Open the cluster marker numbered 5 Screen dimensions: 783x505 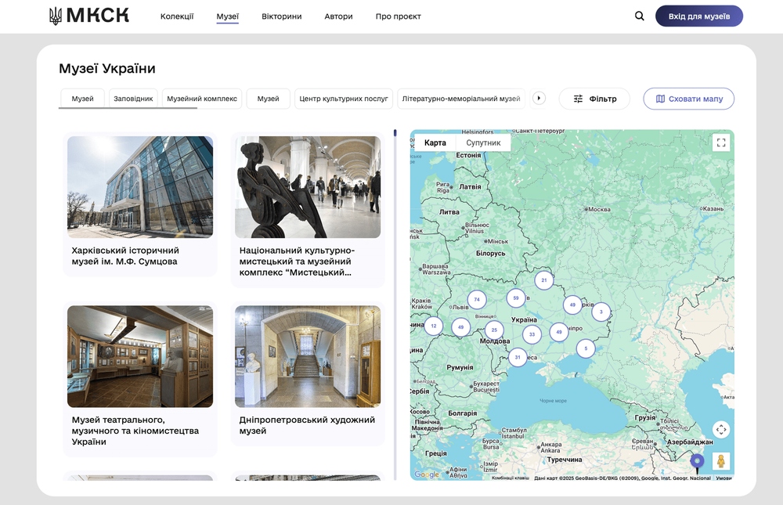(x=586, y=348)
